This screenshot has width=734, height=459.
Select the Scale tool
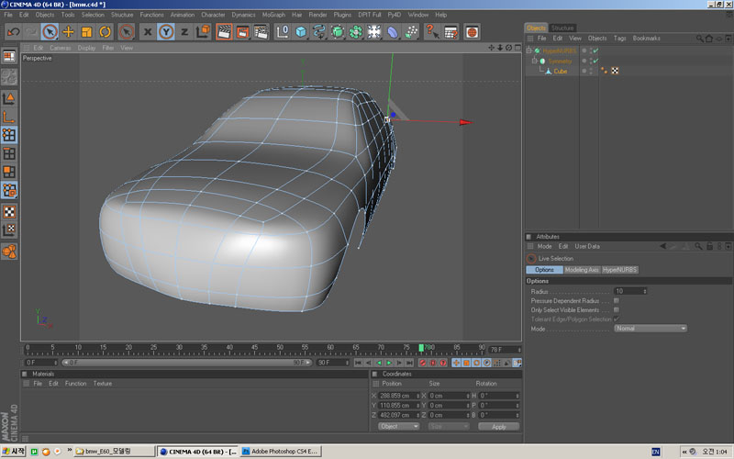(87, 32)
